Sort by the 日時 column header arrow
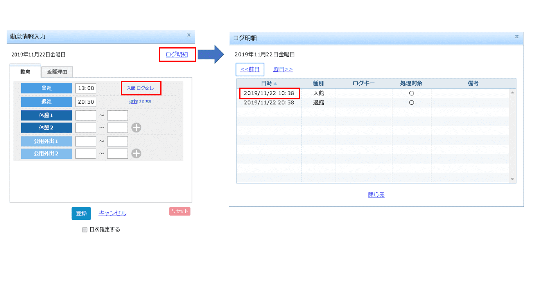This screenshot has height=298, width=540. point(275,84)
